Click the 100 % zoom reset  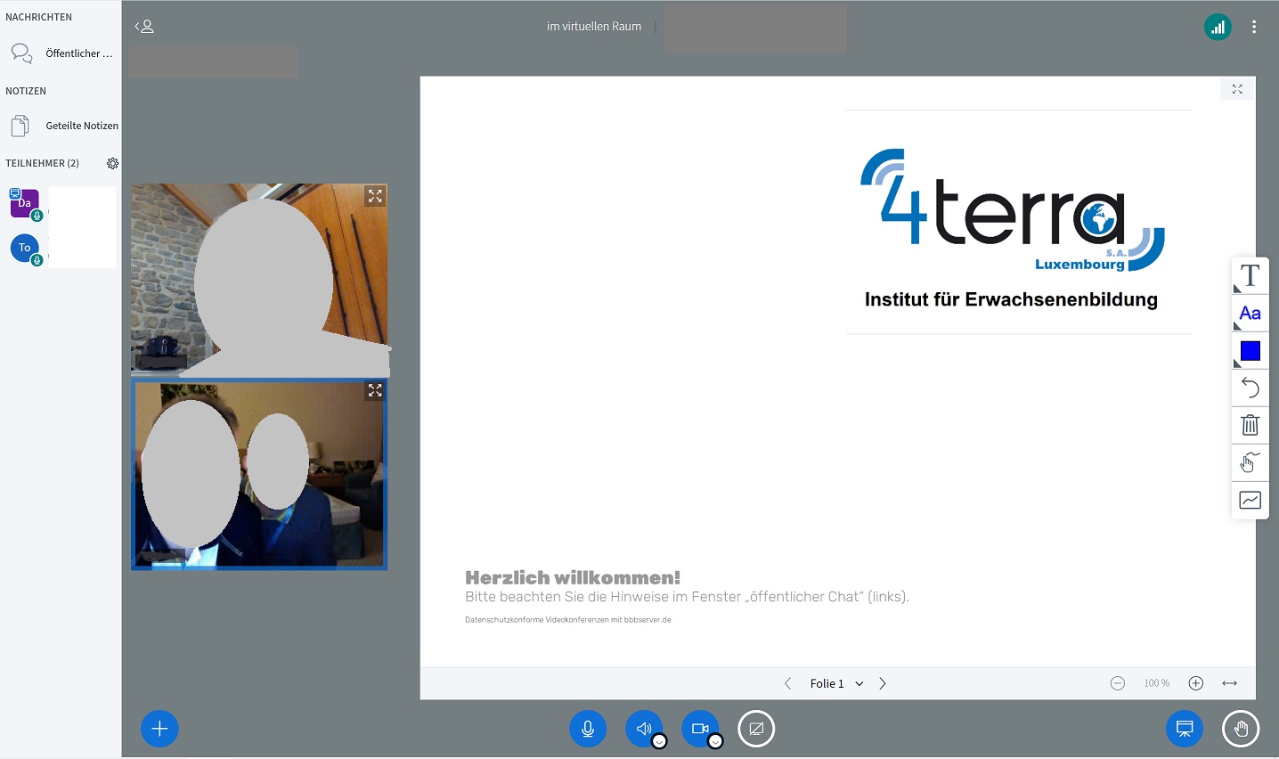click(1157, 683)
